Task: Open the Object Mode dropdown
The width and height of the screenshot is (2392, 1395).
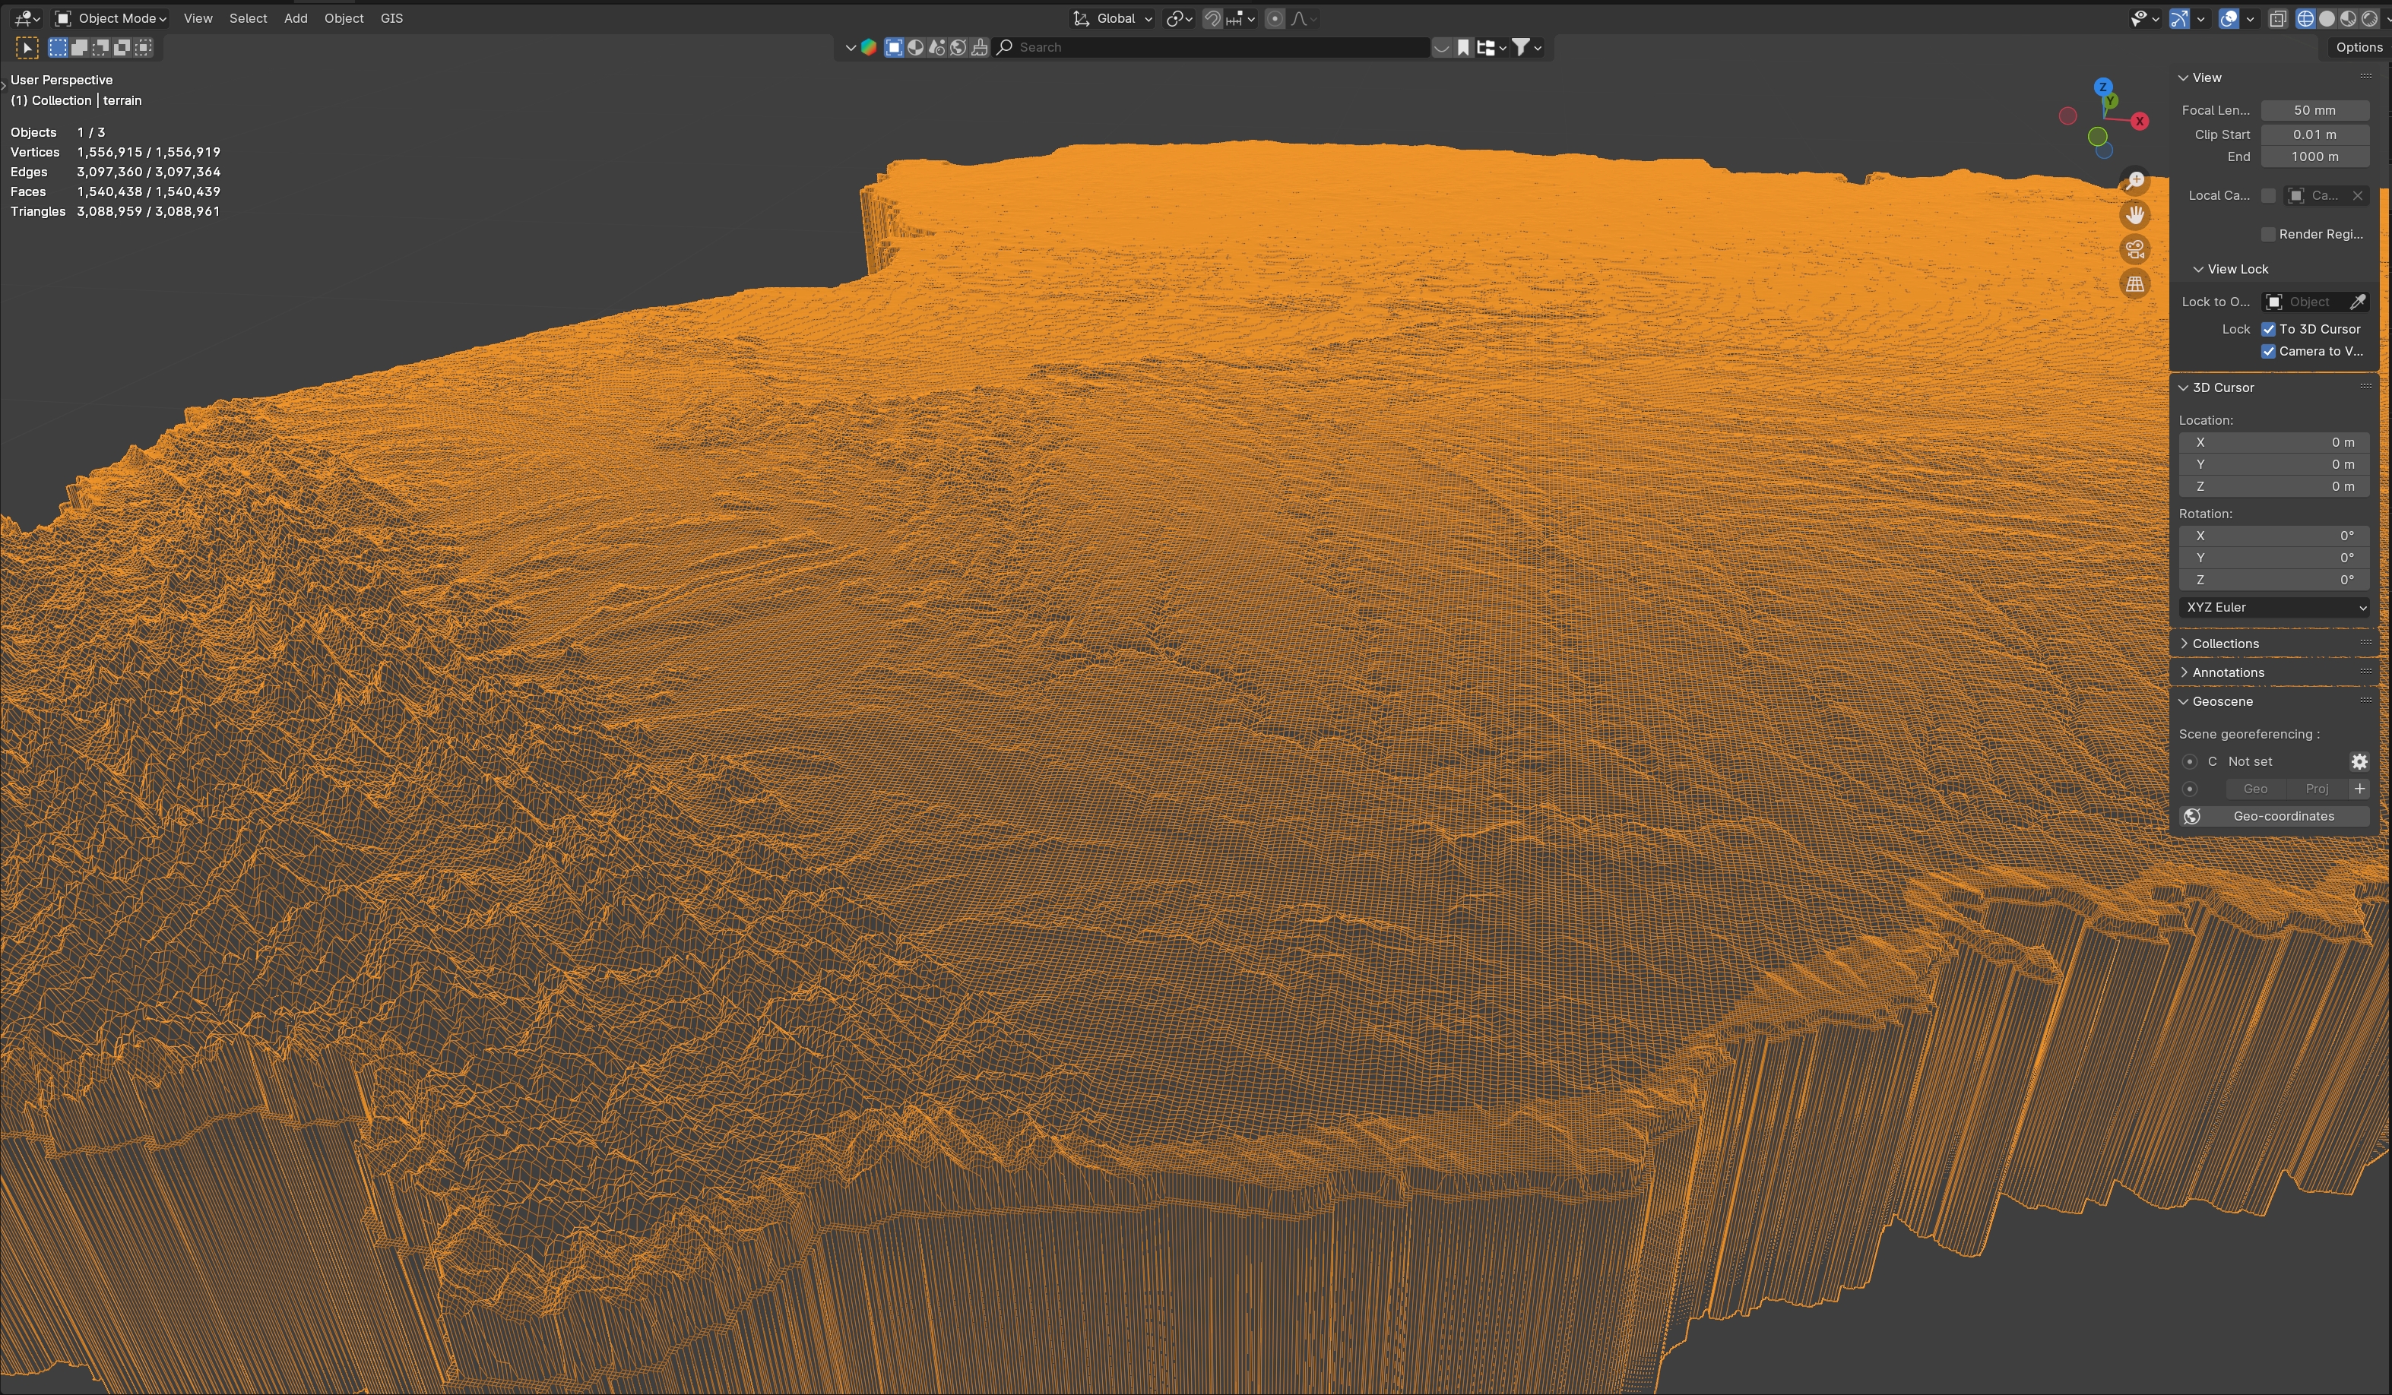Action: [111, 19]
